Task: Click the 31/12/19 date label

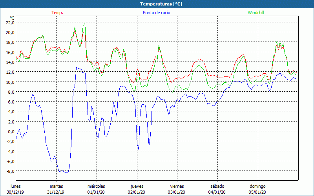Action: (x=56, y=192)
